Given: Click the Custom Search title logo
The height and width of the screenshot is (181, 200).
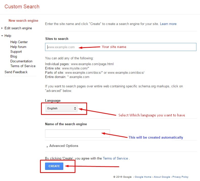Looking at the screenshot, I should (x=22, y=7).
